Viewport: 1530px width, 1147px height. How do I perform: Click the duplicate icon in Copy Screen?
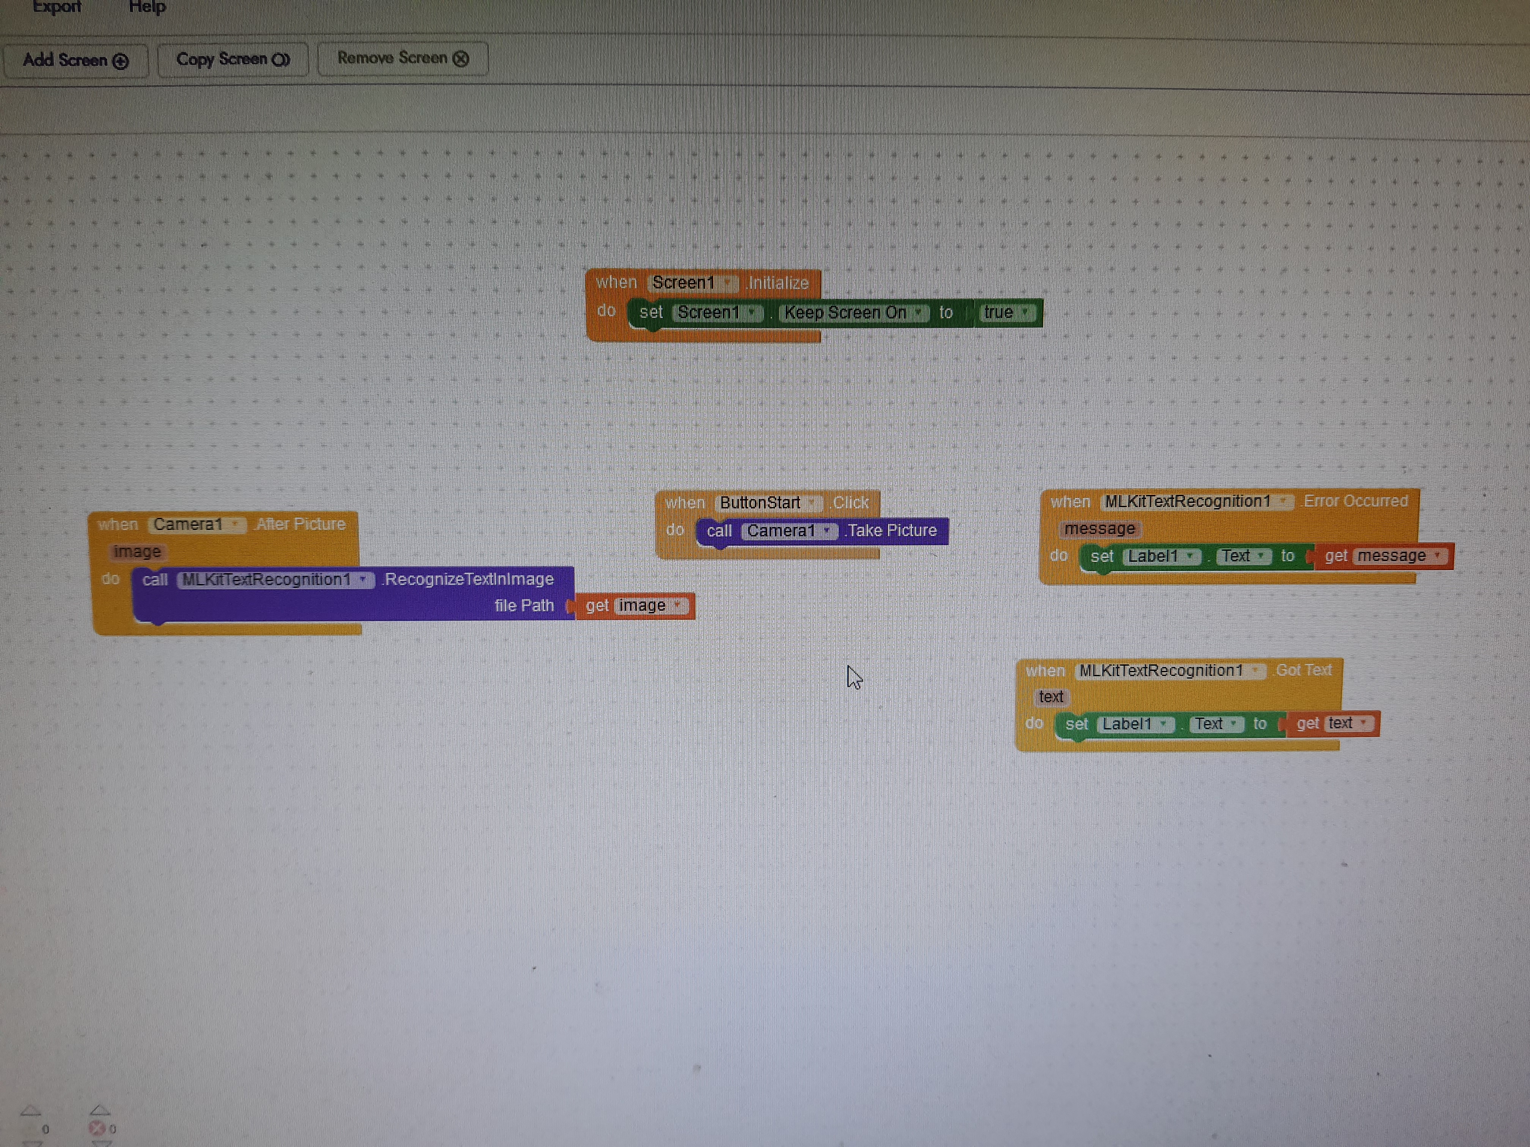pyautogui.click(x=280, y=60)
